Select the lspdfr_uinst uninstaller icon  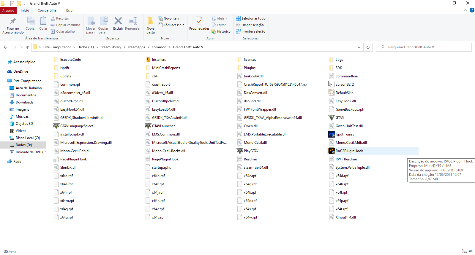[x=332, y=134]
